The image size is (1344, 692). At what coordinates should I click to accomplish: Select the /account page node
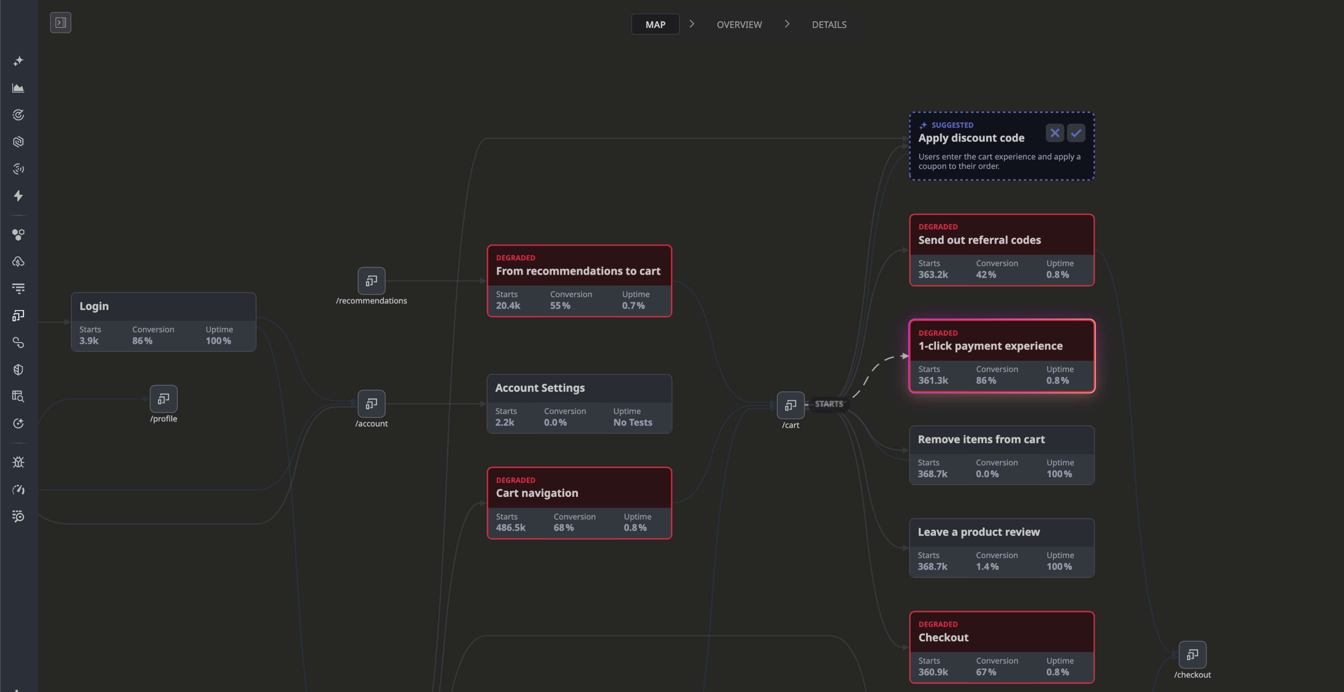click(371, 404)
